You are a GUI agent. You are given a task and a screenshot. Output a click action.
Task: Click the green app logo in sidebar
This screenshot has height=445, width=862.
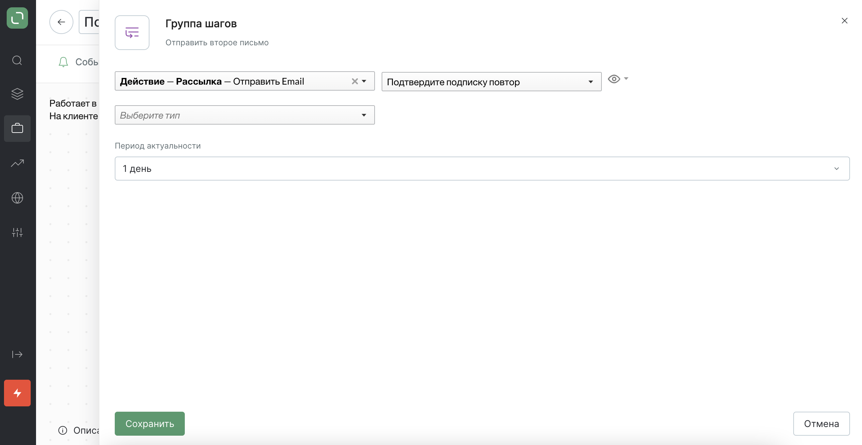tap(17, 18)
